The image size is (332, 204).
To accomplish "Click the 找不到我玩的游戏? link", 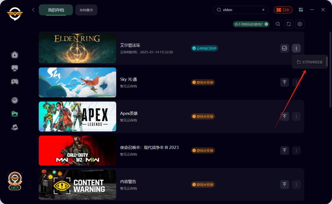I will [x=251, y=24].
